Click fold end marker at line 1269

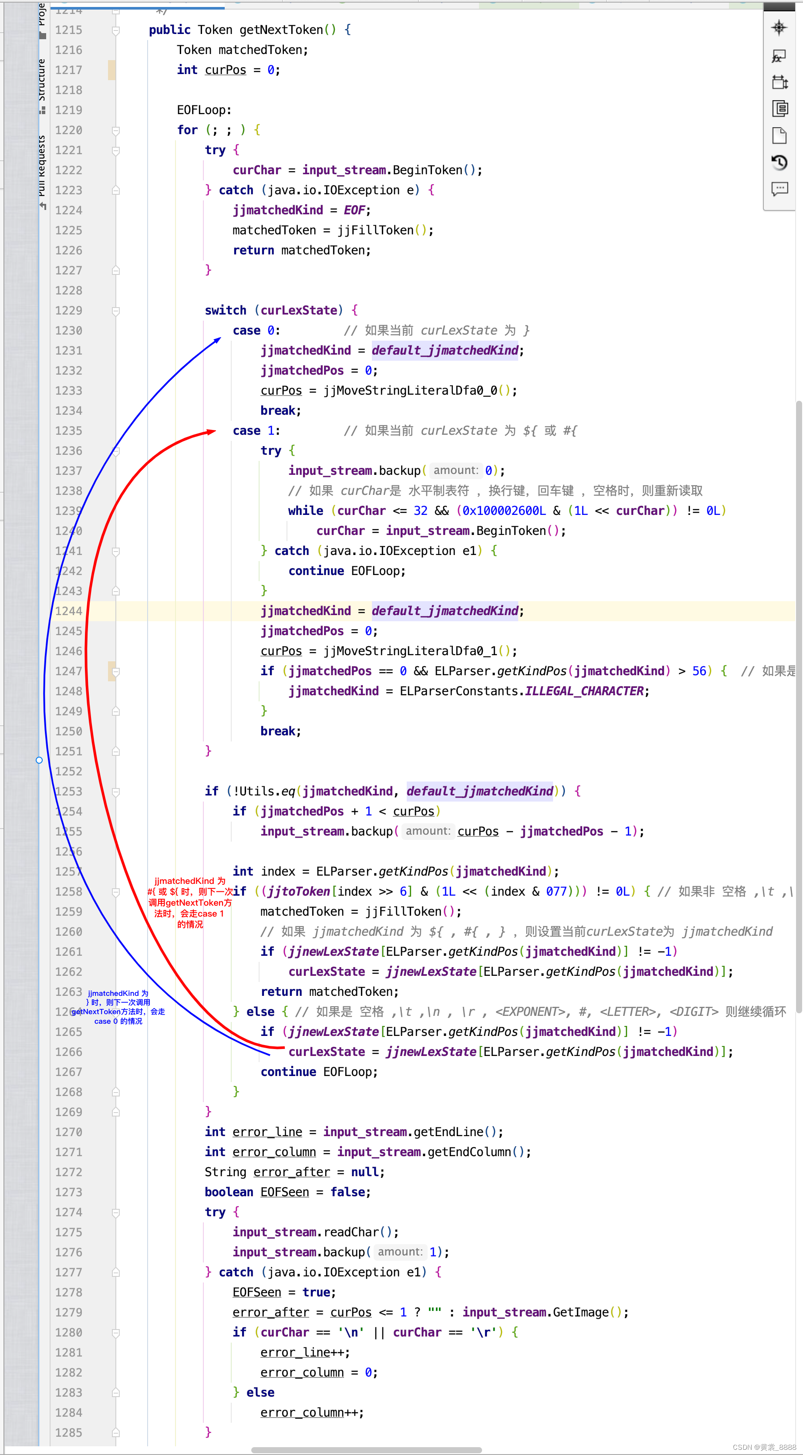click(116, 1112)
